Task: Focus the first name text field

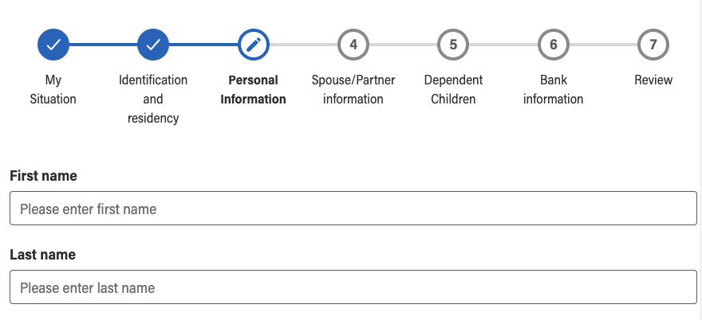Action: click(x=353, y=209)
